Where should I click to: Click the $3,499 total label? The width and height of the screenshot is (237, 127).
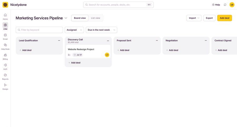[73, 42]
